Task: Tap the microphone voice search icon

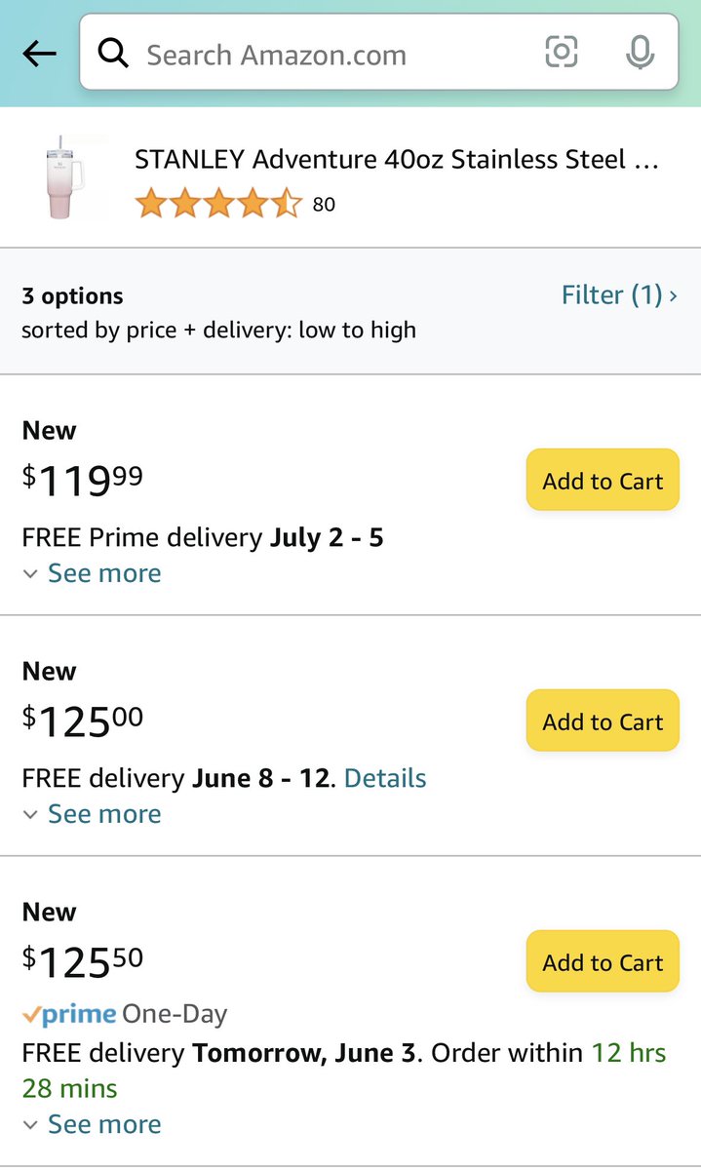Action: pyautogui.click(x=640, y=53)
